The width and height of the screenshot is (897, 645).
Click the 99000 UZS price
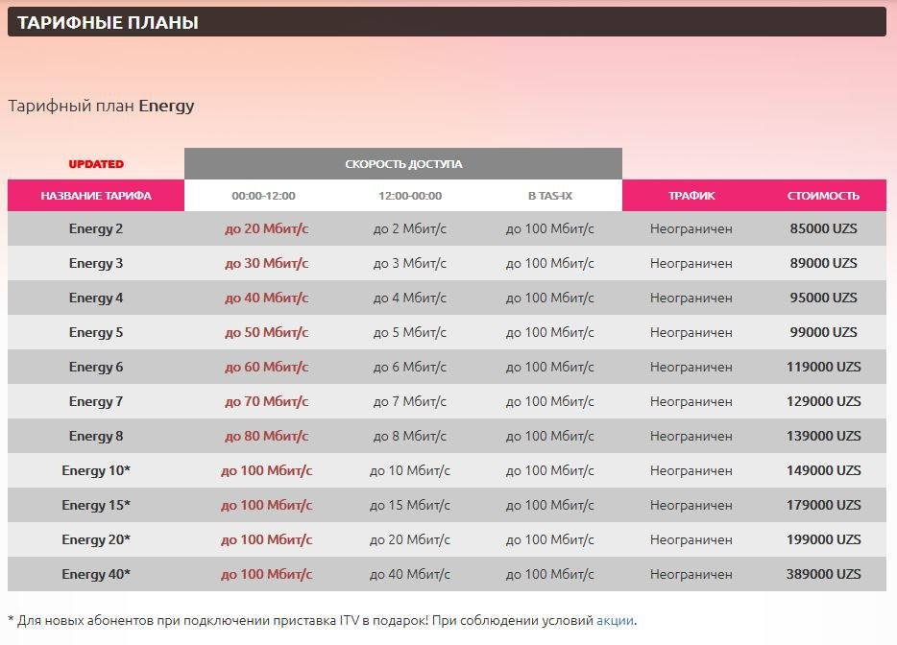tap(823, 332)
